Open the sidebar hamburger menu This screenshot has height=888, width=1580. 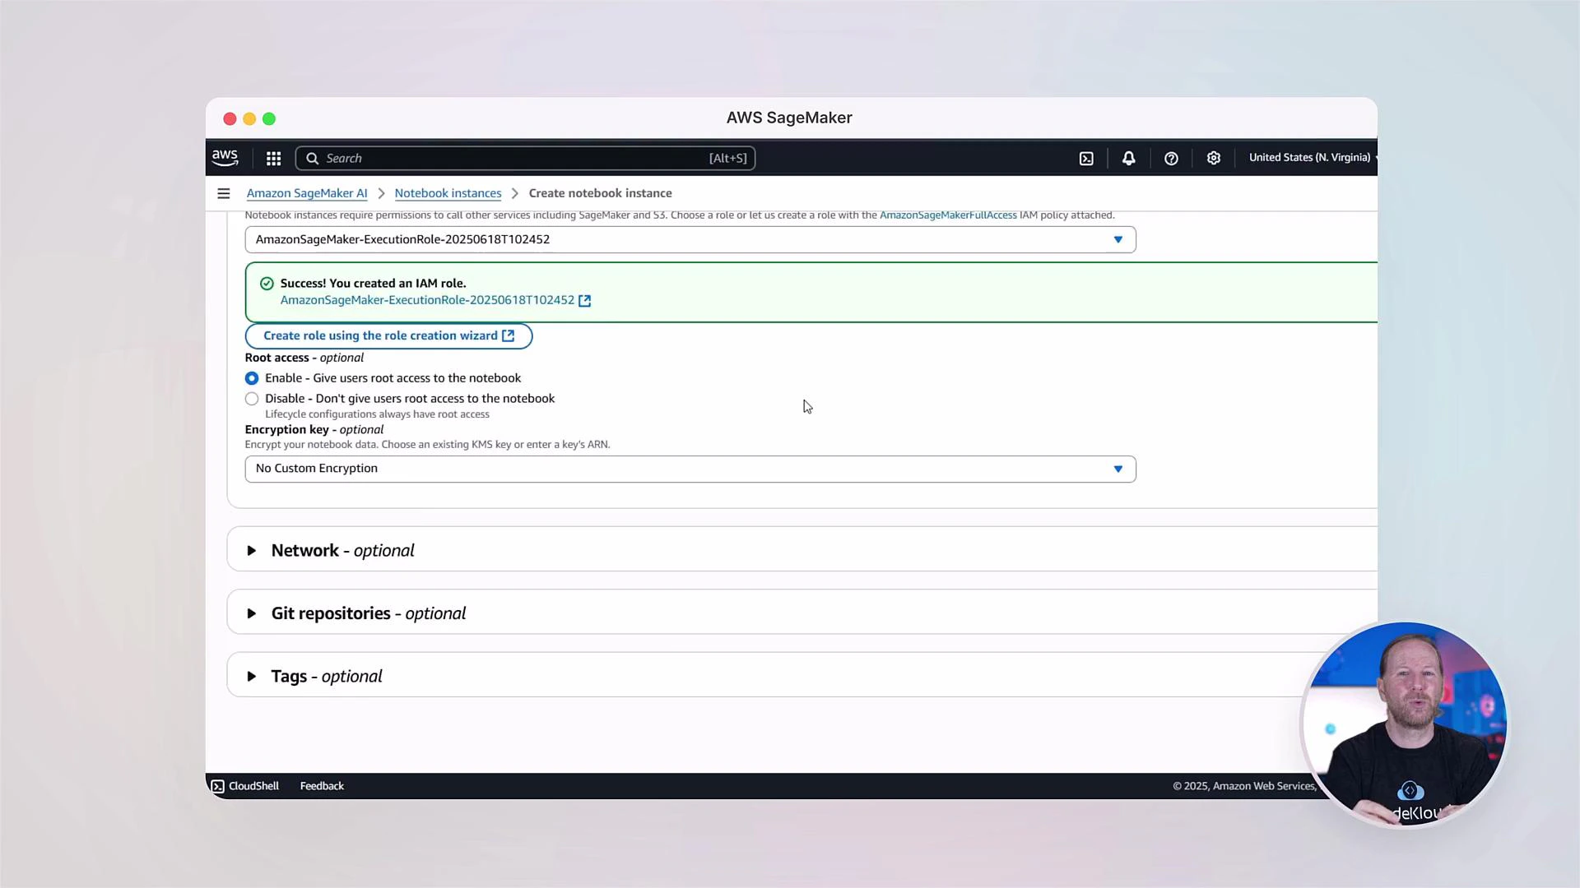click(x=223, y=192)
